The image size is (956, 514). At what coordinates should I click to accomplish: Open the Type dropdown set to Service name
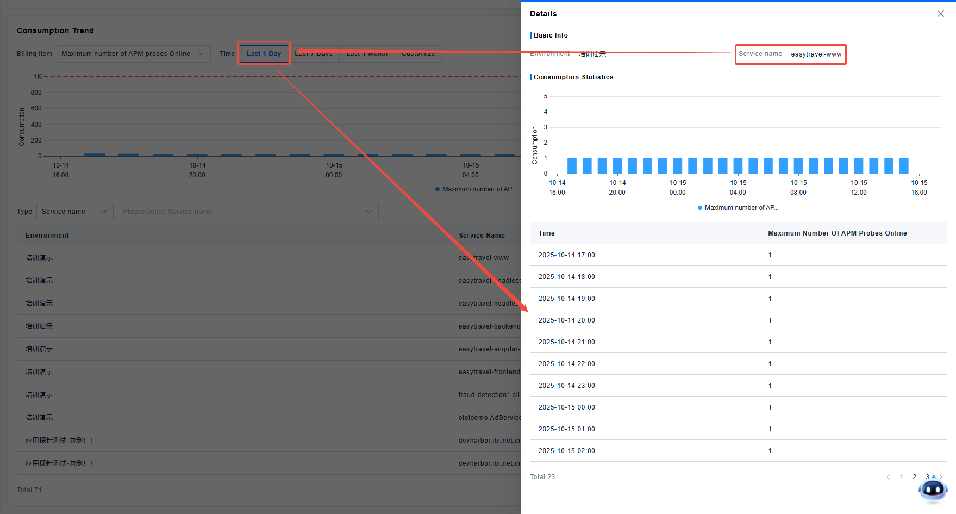[74, 212]
